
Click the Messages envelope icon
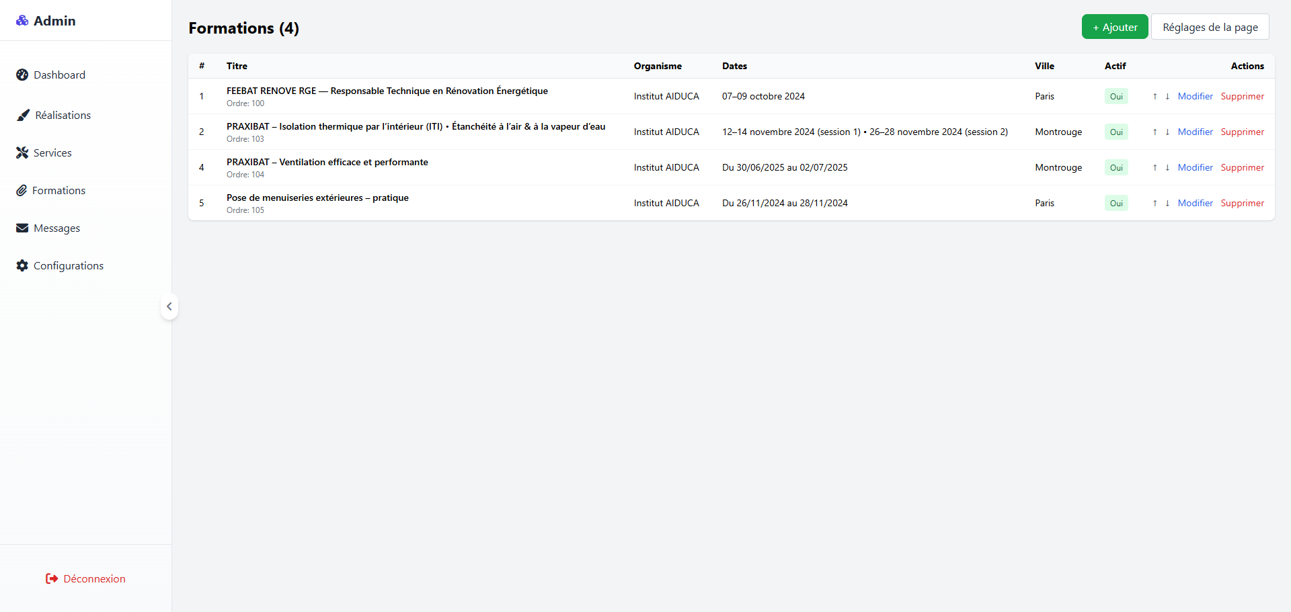click(x=22, y=228)
